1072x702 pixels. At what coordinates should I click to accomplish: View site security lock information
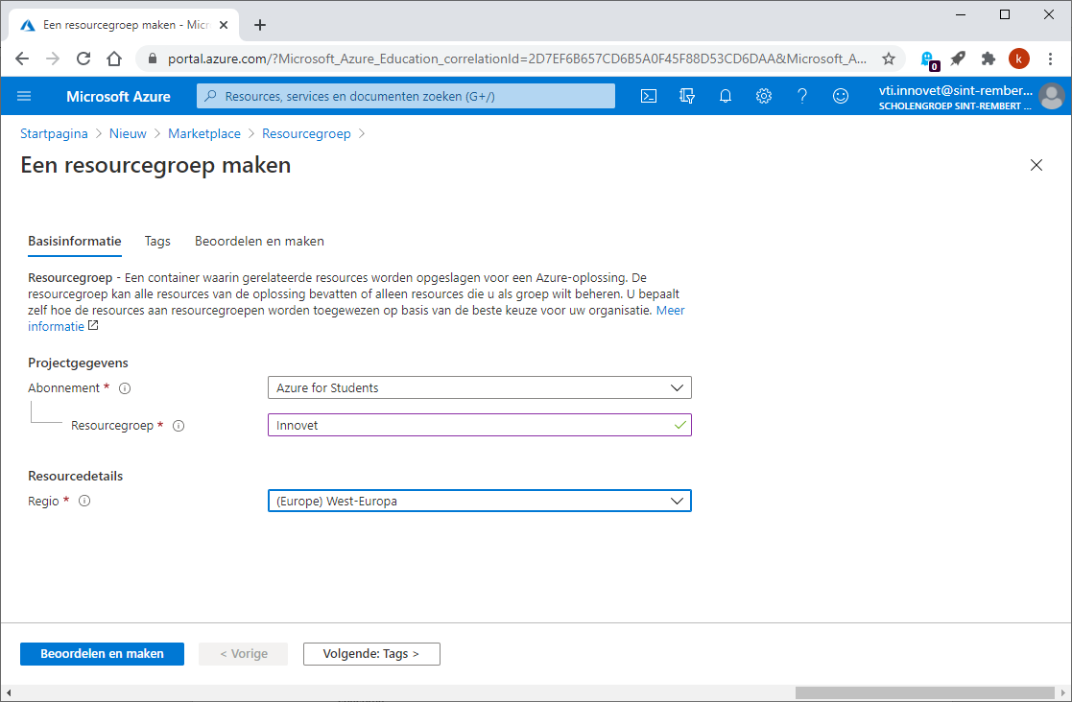point(152,58)
